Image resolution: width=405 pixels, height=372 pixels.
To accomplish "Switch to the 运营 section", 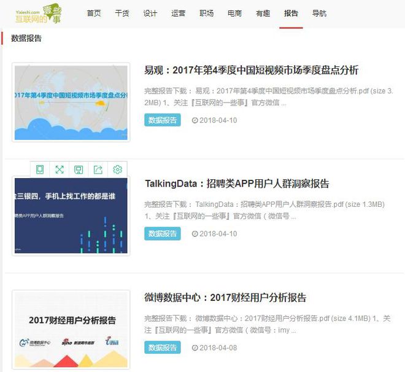I will point(179,14).
